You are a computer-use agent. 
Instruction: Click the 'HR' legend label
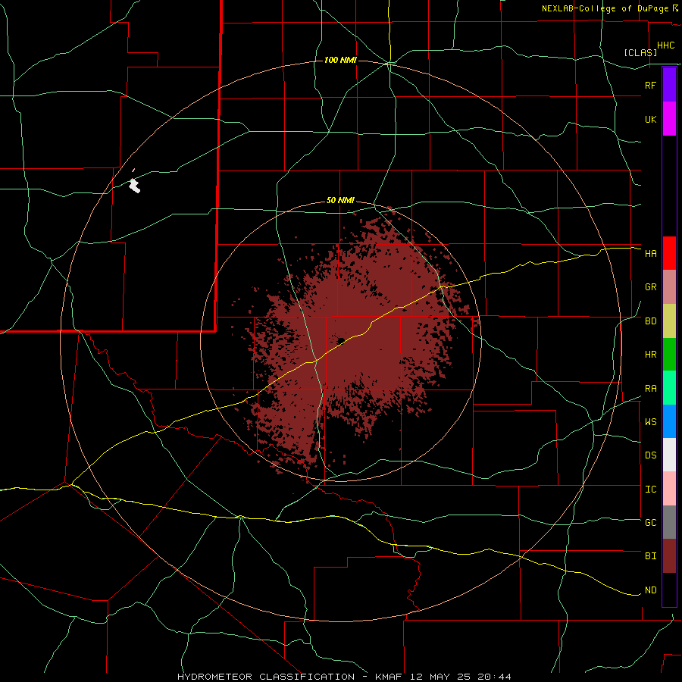pyautogui.click(x=650, y=355)
